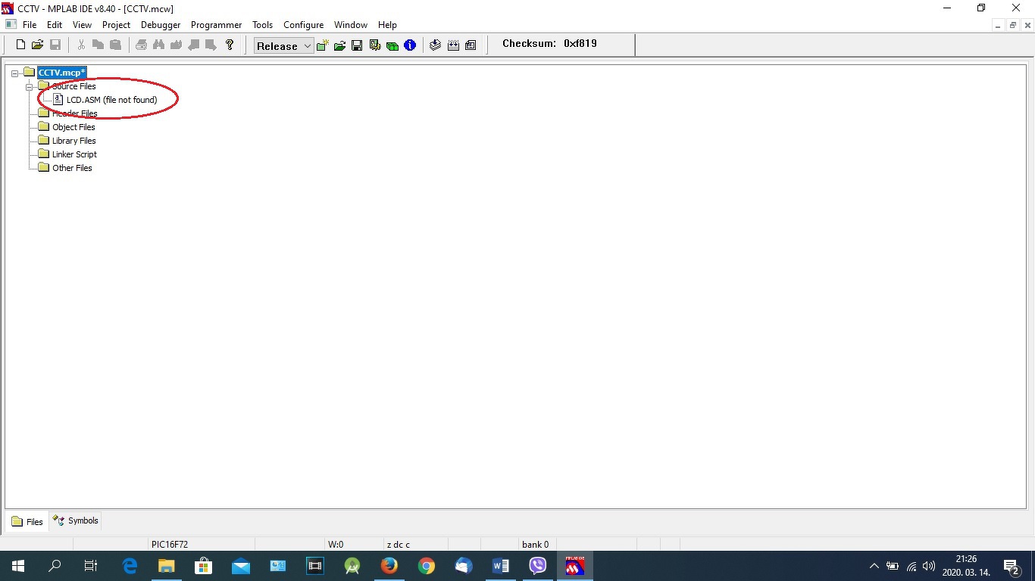Click the green package toolbar icon
1035x581 pixels.
click(x=392, y=45)
